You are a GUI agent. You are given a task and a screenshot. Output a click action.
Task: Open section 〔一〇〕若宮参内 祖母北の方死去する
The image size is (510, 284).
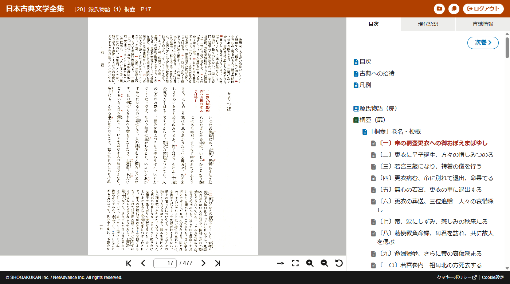pos(430,265)
